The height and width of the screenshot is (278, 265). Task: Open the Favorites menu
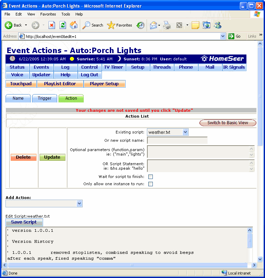[48, 14]
